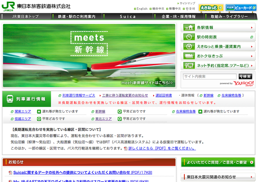Open the station information house icon
260x182 pixels.
click(x=189, y=28)
